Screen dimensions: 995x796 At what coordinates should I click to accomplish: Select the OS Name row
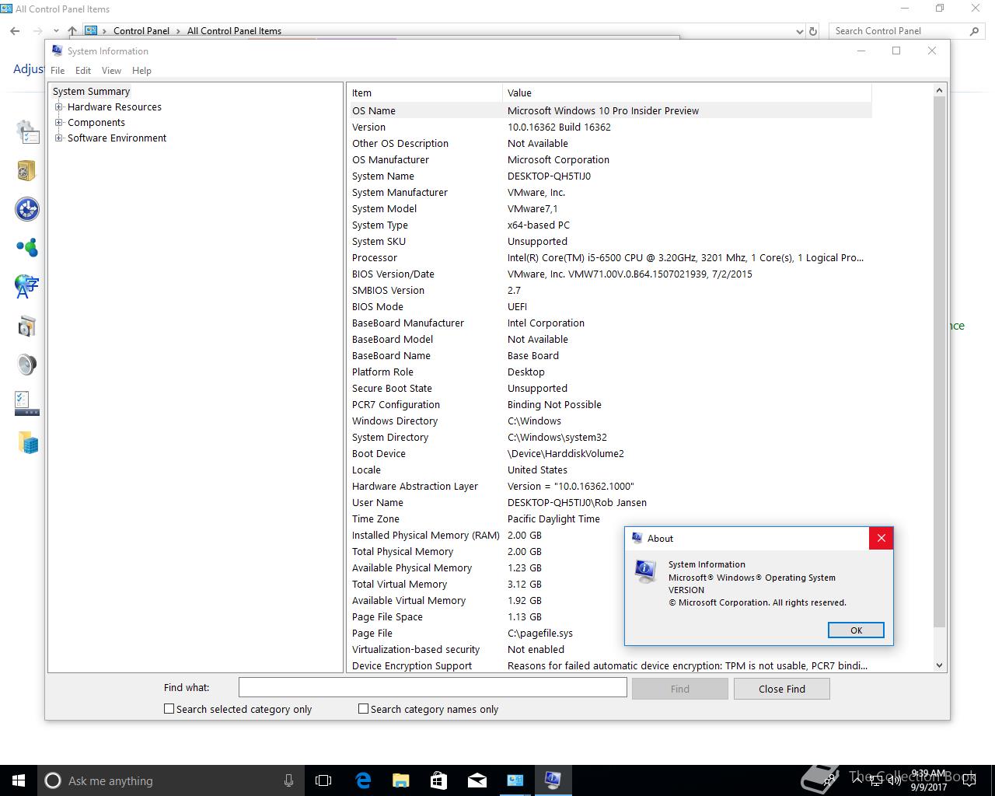(x=610, y=110)
